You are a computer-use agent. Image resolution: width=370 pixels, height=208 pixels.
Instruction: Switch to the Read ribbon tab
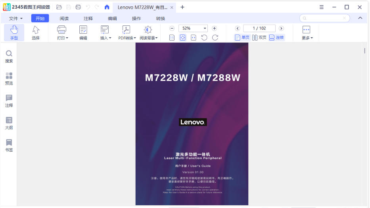coord(64,18)
